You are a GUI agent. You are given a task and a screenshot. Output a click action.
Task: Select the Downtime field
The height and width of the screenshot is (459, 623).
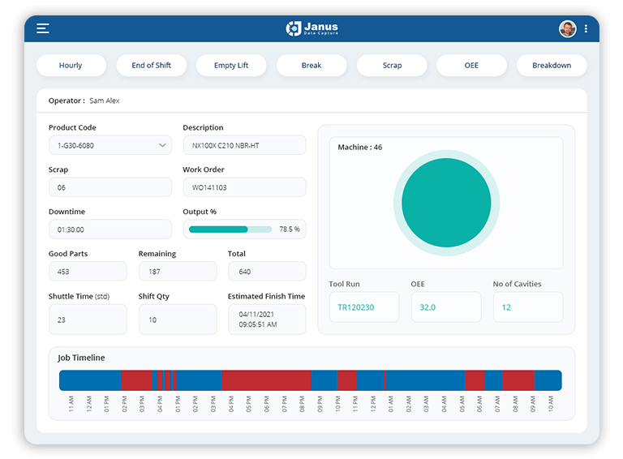(110, 229)
